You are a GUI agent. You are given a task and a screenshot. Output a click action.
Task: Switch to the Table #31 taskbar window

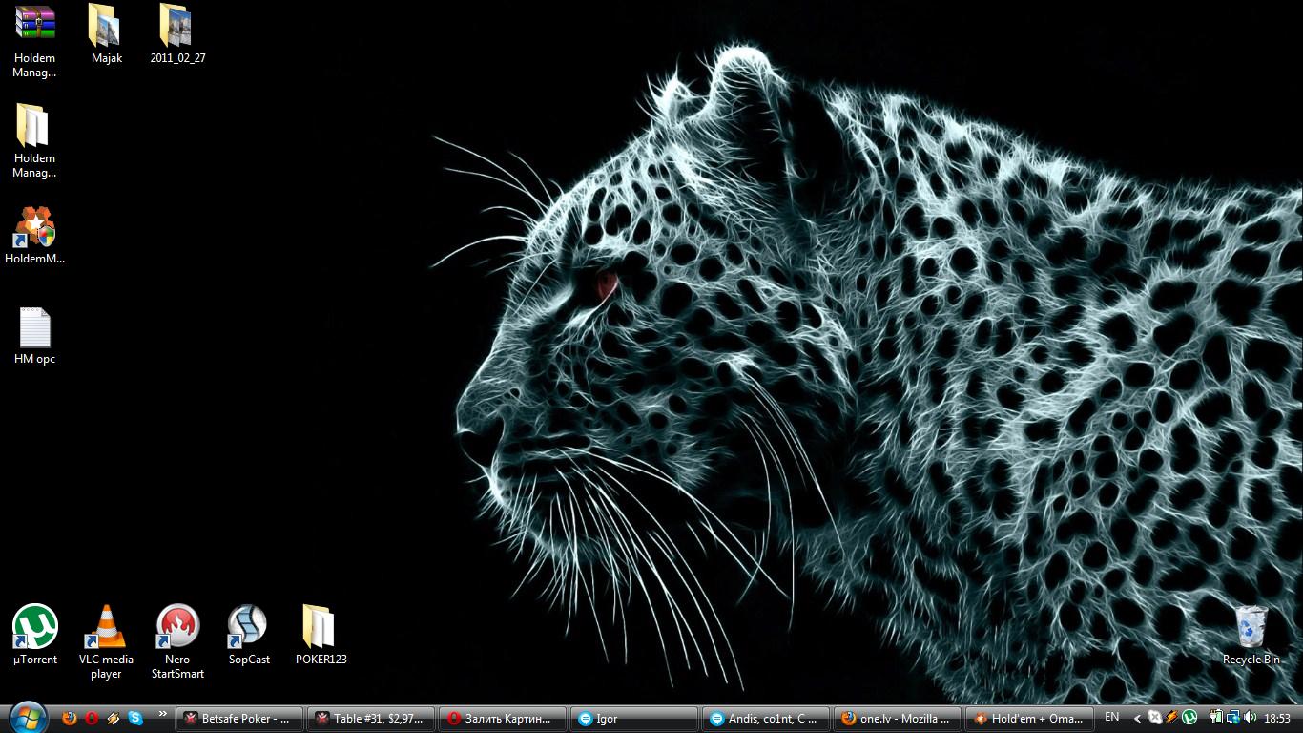click(372, 719)
